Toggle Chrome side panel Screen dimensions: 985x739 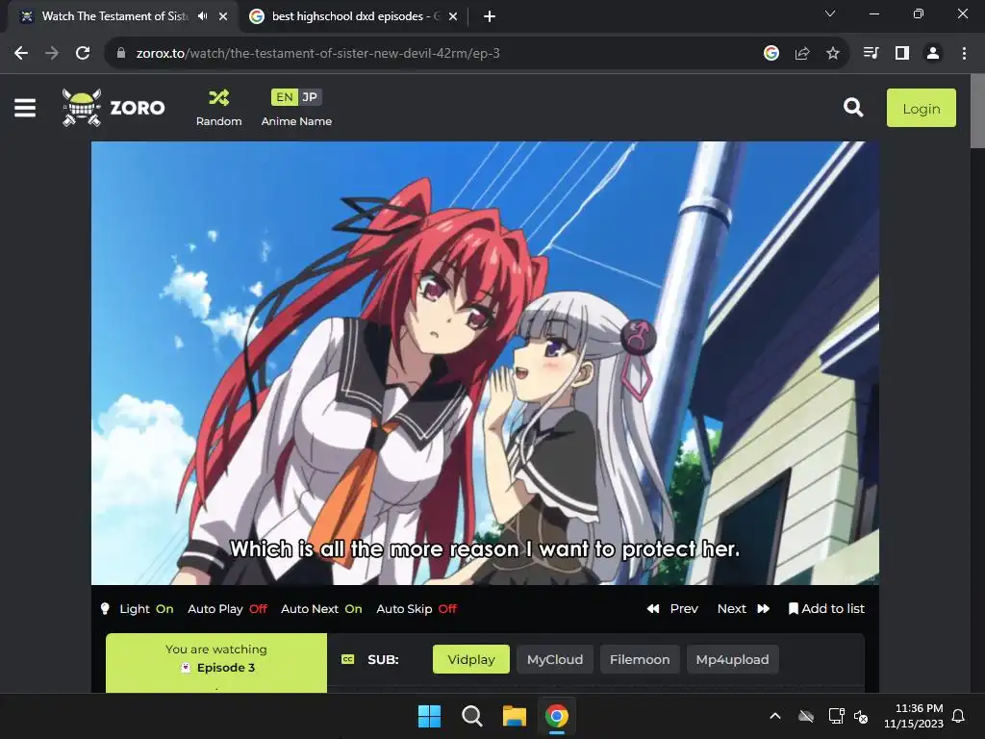point(902,54)
